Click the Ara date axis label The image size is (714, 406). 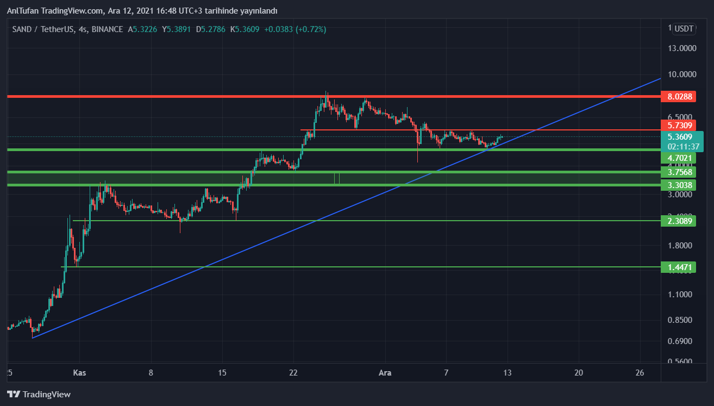(x=385, y=373)
